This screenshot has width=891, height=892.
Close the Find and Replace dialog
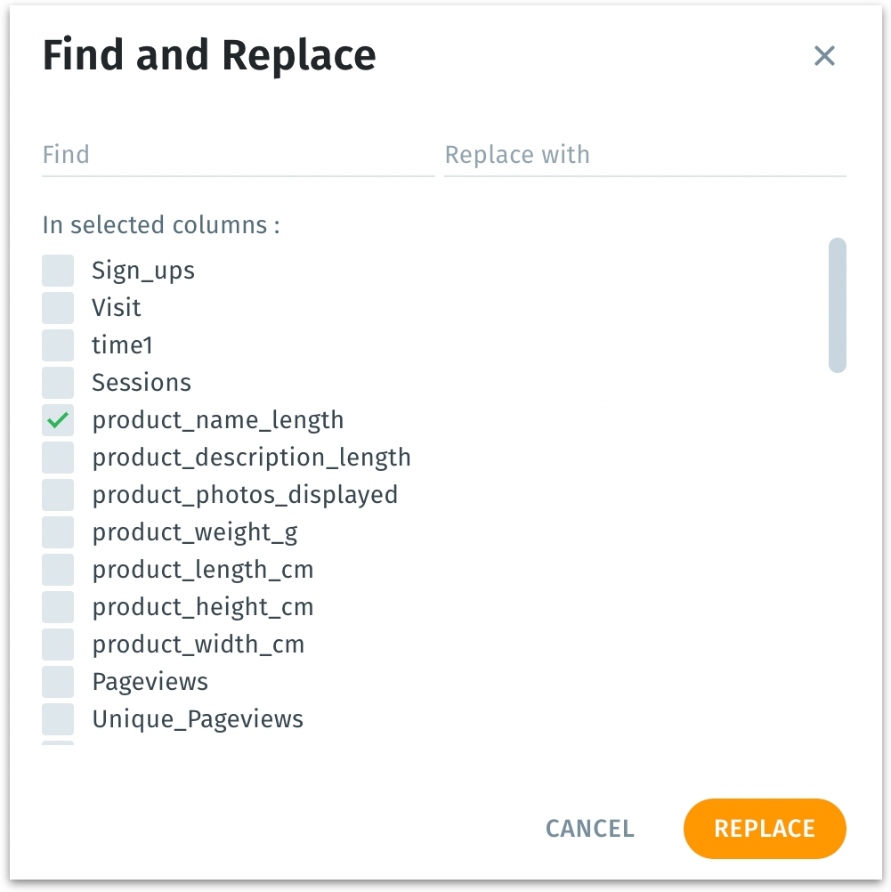824,56
